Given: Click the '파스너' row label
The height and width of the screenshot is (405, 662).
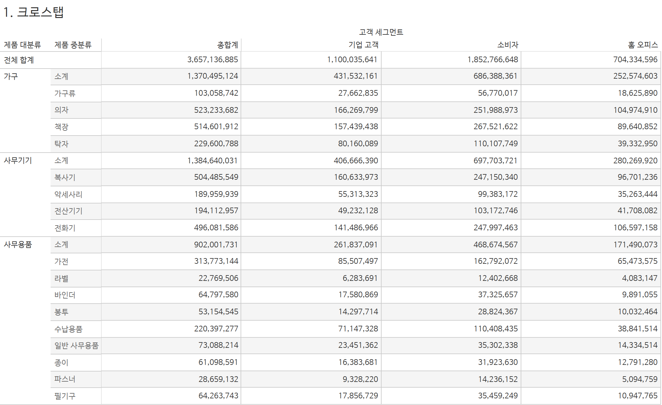Looking at the screenshot, I should (x=65, y=379).
